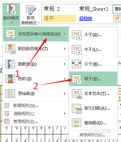Expand the 套用表格格式 dropdown arrow
The height and width of the screenshot is (142, 121).
[x=39, y=23]
